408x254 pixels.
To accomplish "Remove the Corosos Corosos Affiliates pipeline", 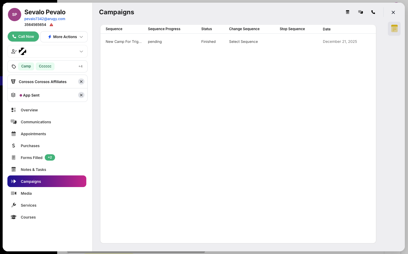I will (81, 81).
